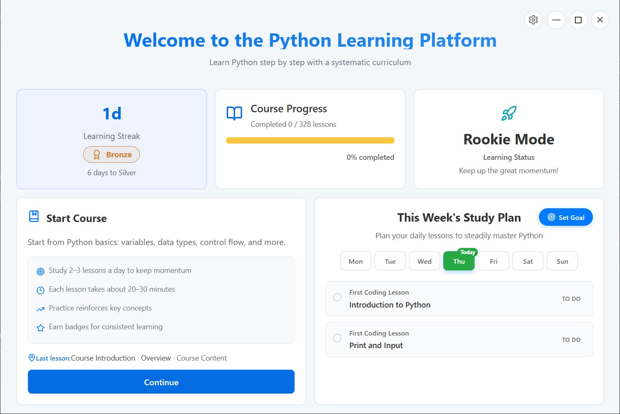Click the bookmark icon beside Start Course
Image resolution: width=620 pixels, height=414 pixels.
coord(34,216)
